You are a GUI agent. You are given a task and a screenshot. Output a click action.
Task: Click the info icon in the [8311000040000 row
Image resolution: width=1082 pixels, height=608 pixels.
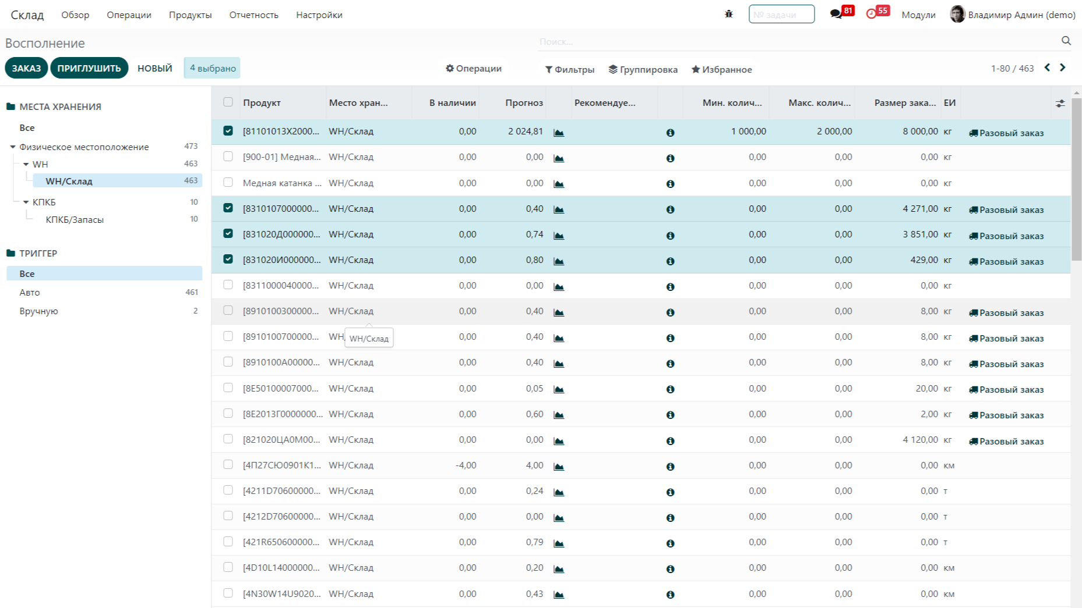pos(670,287)
